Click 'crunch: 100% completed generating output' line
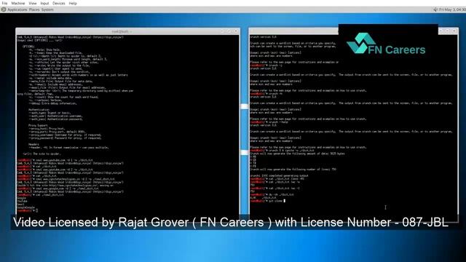 coord(279,175)
